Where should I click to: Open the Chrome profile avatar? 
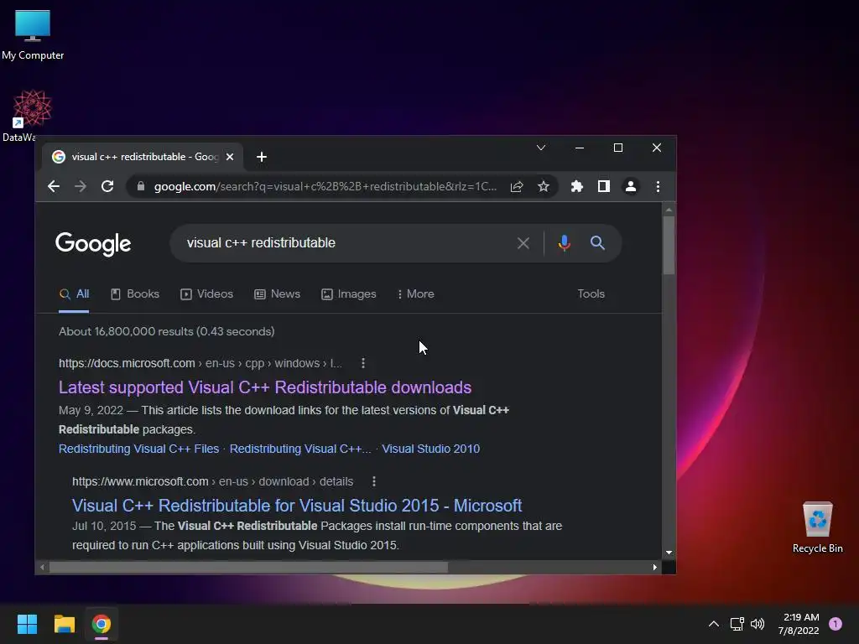point(631,187)
